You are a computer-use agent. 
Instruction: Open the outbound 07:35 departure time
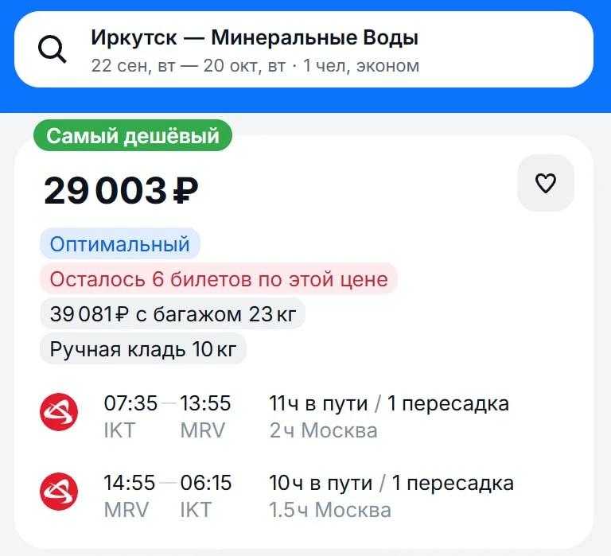tap(130, 403)
